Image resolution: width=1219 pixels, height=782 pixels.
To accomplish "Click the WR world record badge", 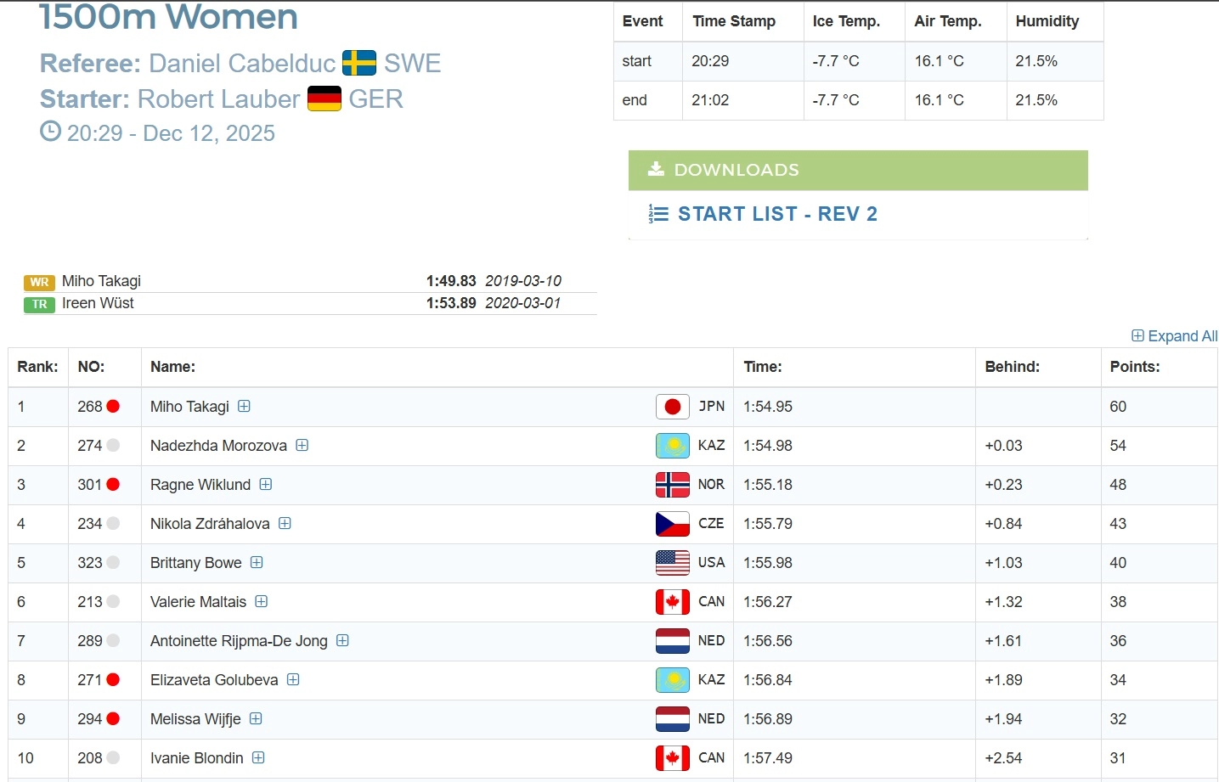I will [39, 282].
